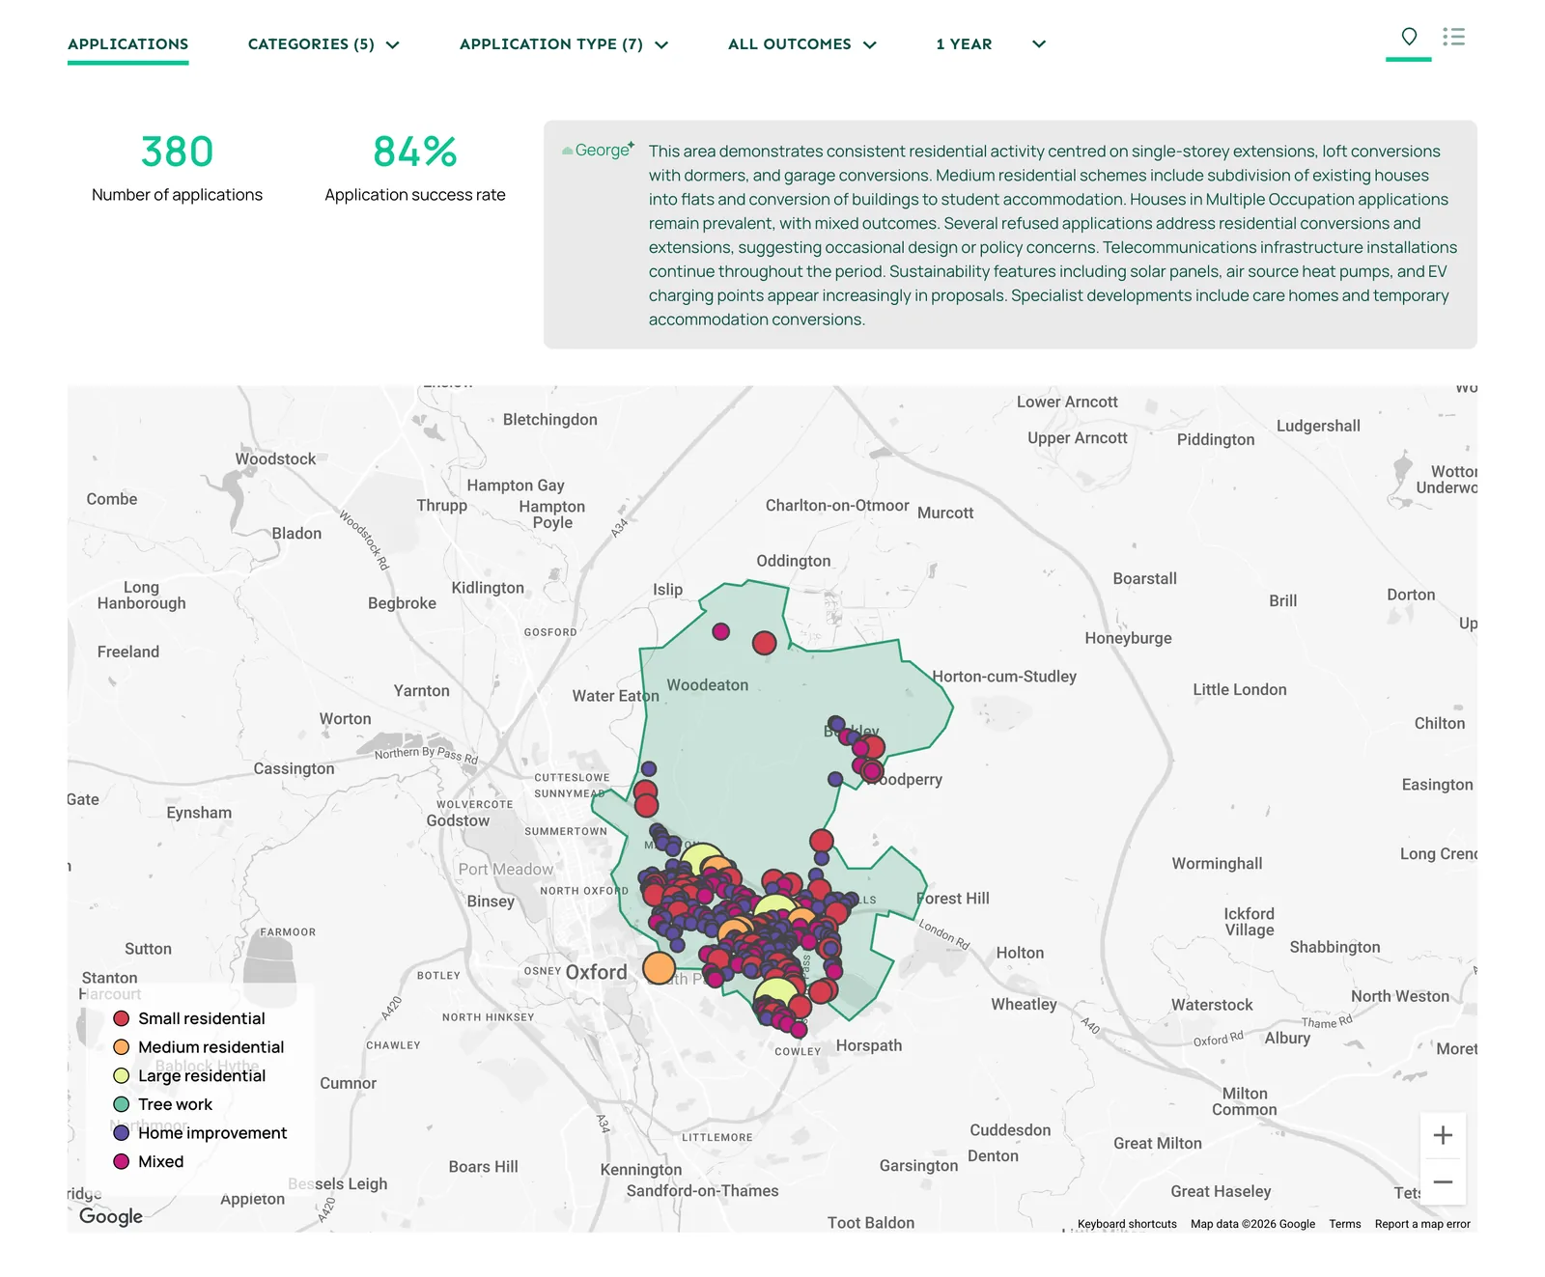Screen dimensions: 1545x1277
Task: Click the Woodeaton map label
Action: [x=707, y=685]
